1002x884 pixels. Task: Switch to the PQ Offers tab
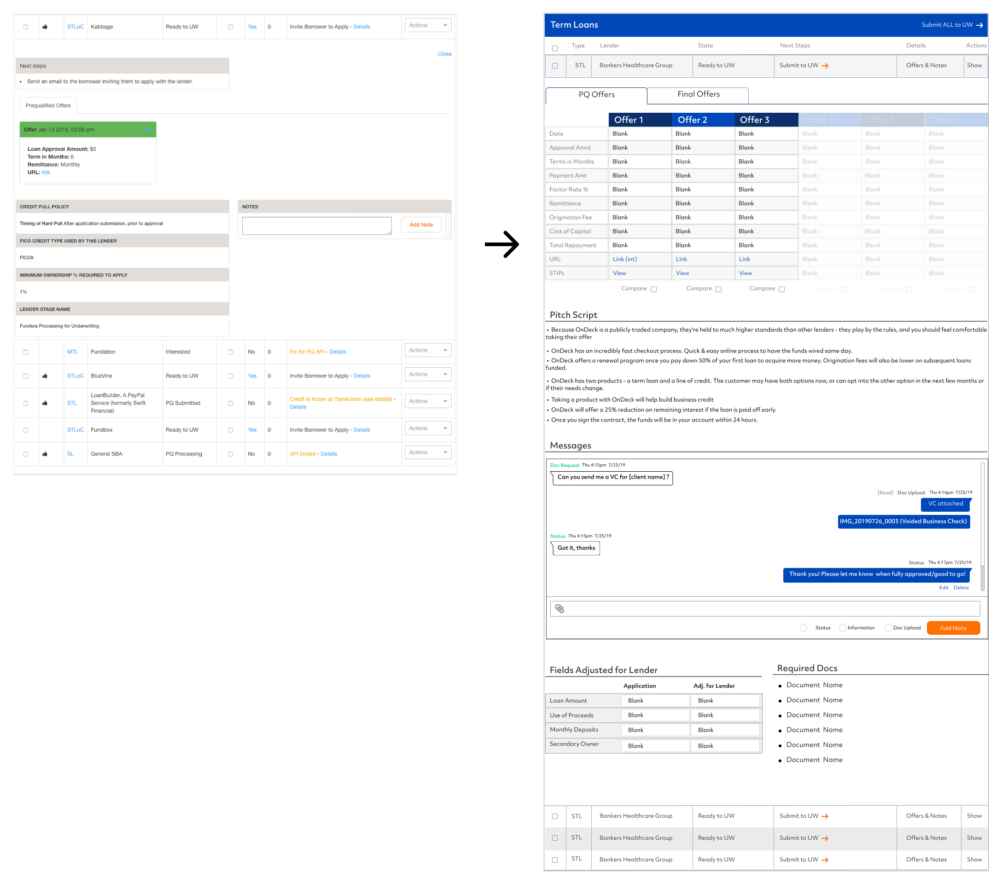[596, 95]
